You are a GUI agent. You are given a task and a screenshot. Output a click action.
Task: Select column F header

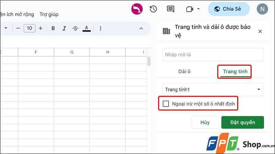(36, 52)
